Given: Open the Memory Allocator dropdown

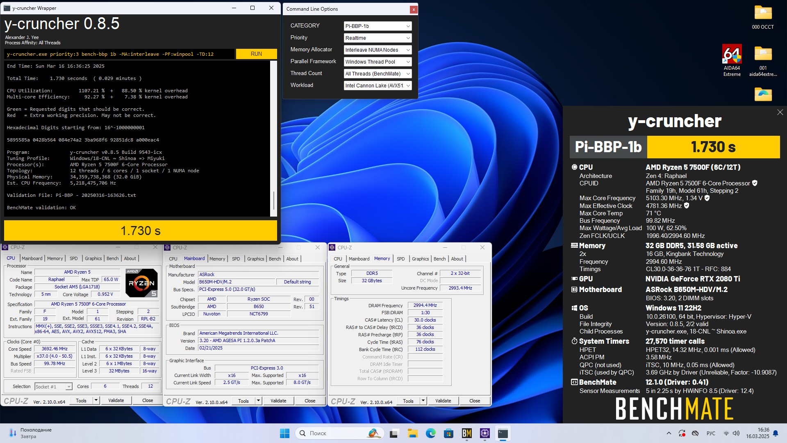Looking at the screenshot, I should [x=377, y=50].
